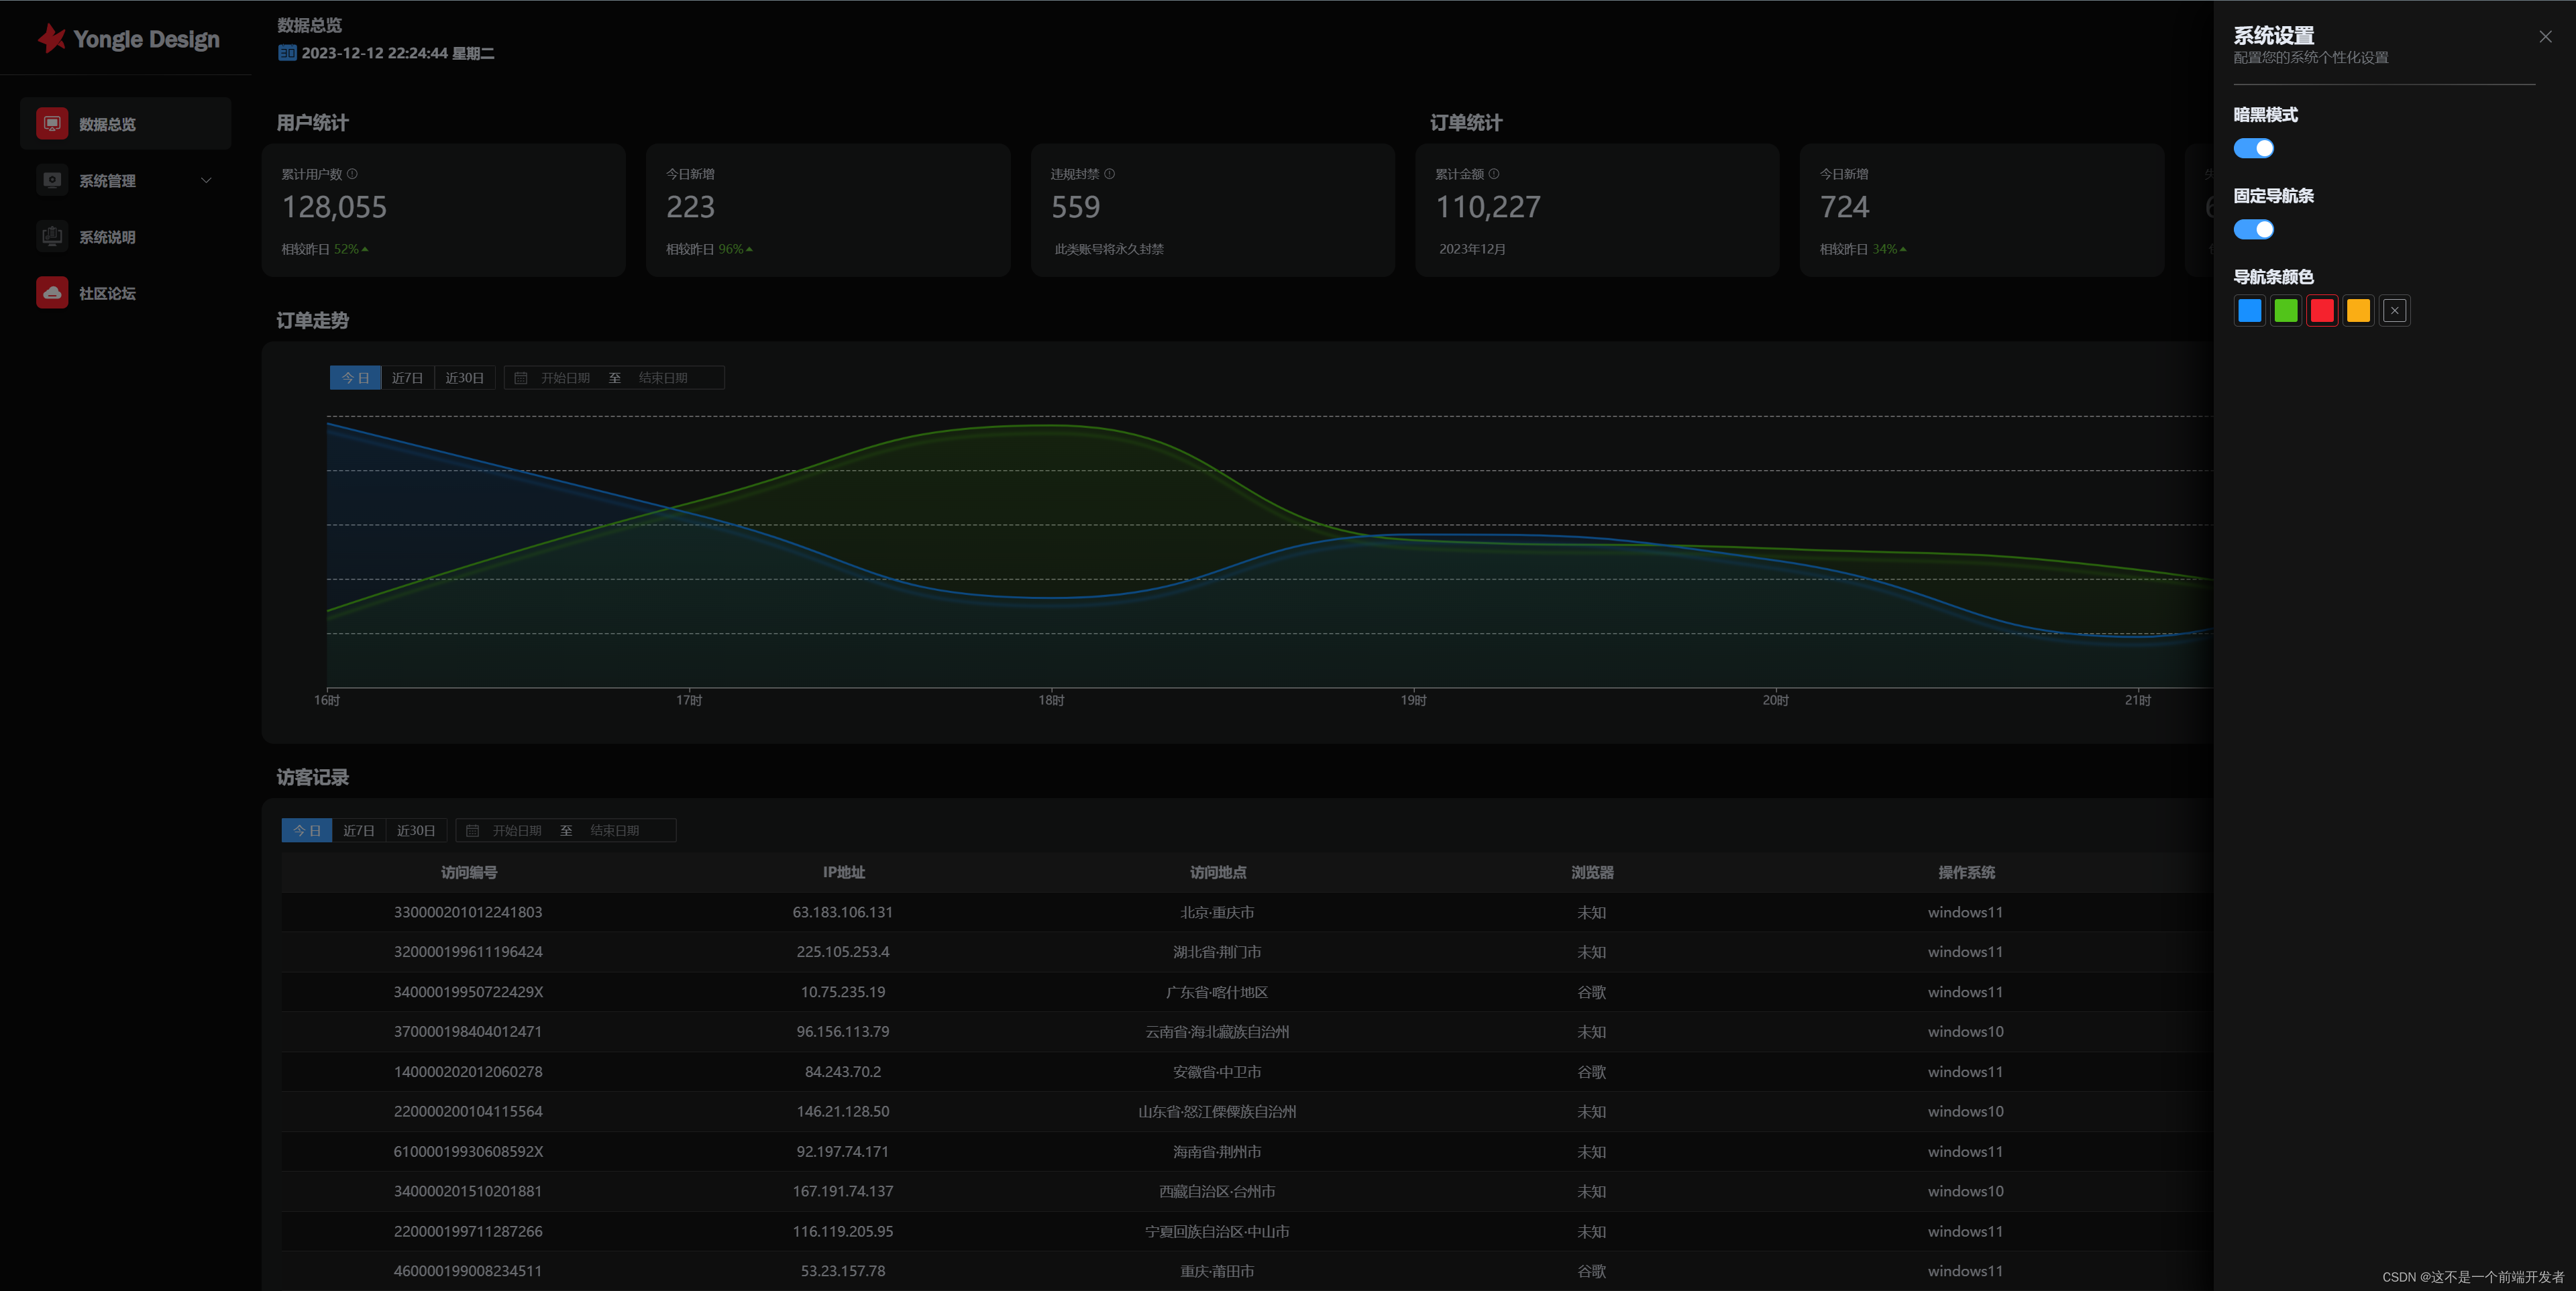Click the 数据总览 red monitor icon
2576x1291 pixels.
click(52, 124)
